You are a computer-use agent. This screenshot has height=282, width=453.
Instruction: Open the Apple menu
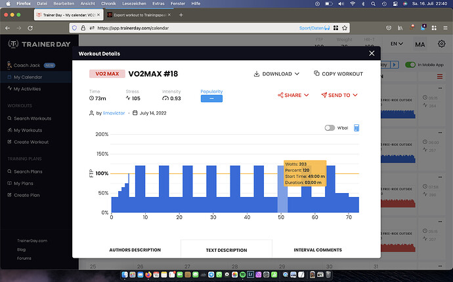[x=8, y=3]
